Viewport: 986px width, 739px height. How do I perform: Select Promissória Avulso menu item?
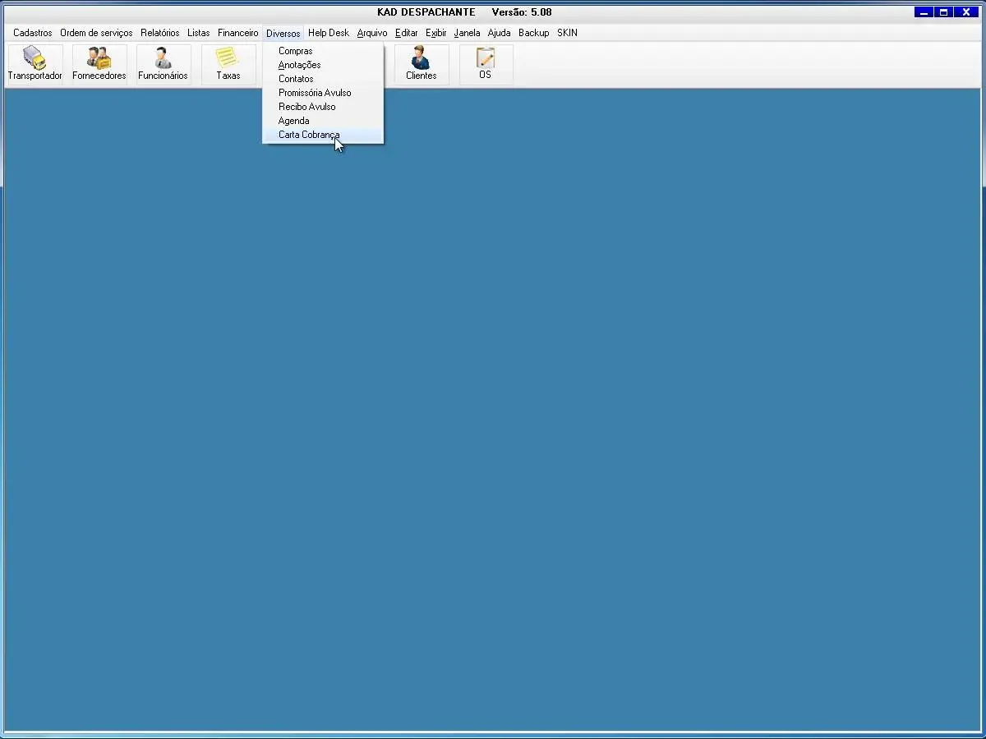click(x=315, y=93)
